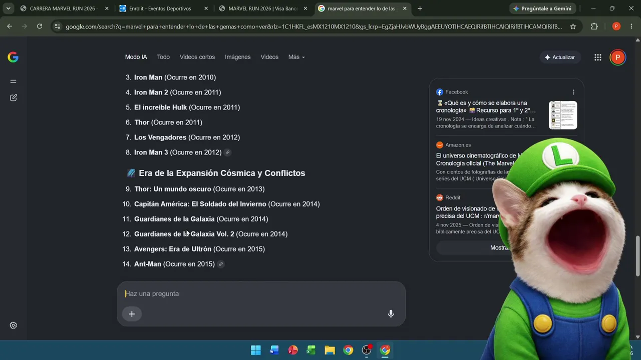The image size is (641, 360).
Task: Click the Pregúntale a Gemini button
Action: [x=542, y=8]
